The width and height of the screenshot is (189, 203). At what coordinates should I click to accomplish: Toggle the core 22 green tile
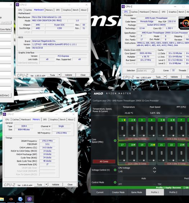click(171, 145)
